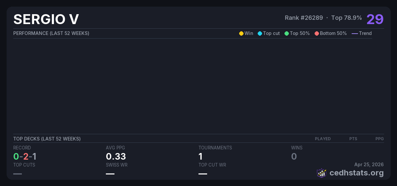Click the 0.33 average PPG value
397x186 pixels.
tap(116, 156)
